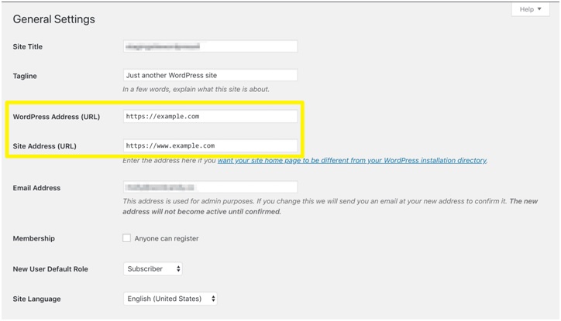
Task: Focus the Tagline text box
Action: pyautogui.click(x=210, y=76)
